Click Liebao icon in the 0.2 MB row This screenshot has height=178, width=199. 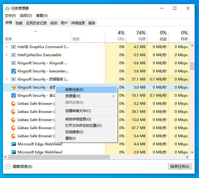[x=14, y=104]
